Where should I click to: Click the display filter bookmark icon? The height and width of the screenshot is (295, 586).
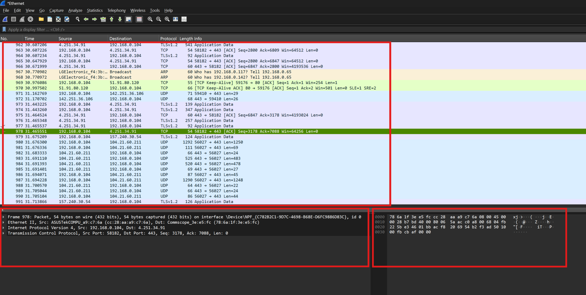coord(4,30)
